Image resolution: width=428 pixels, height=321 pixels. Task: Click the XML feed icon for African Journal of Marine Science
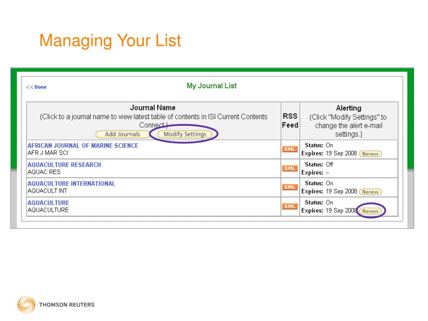click(290, 149)
